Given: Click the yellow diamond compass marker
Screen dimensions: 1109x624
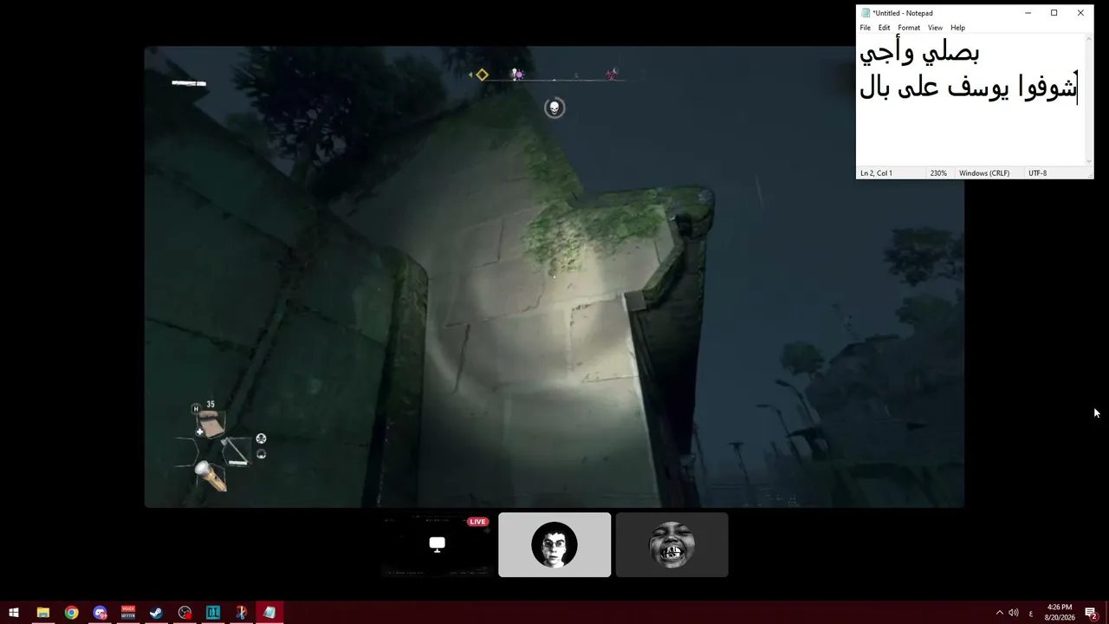Looking at the screenshot, I should 482,75.
